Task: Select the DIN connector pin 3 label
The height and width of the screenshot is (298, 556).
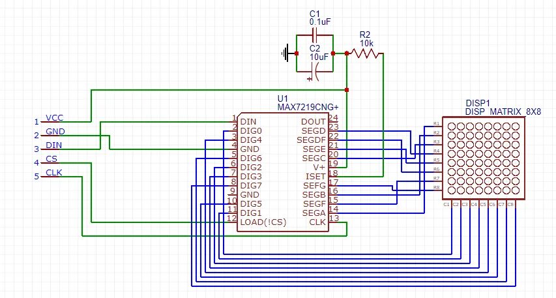Action: (x=54, y=145)
